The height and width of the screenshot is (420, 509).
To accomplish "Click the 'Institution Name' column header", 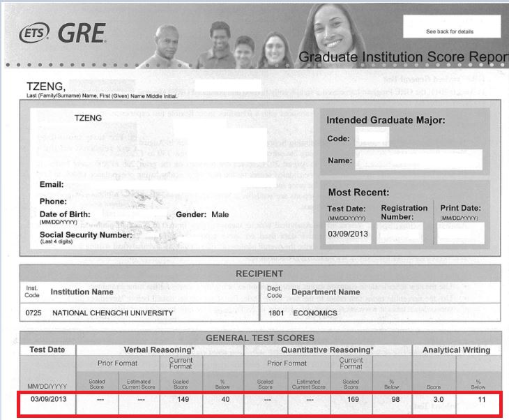I will pyautogui.click(x=82, y=292).
